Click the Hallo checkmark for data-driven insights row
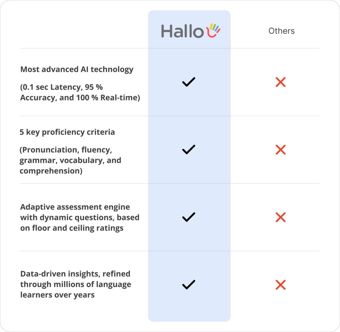Screen dimensions: 340x332 coord(189,285)
